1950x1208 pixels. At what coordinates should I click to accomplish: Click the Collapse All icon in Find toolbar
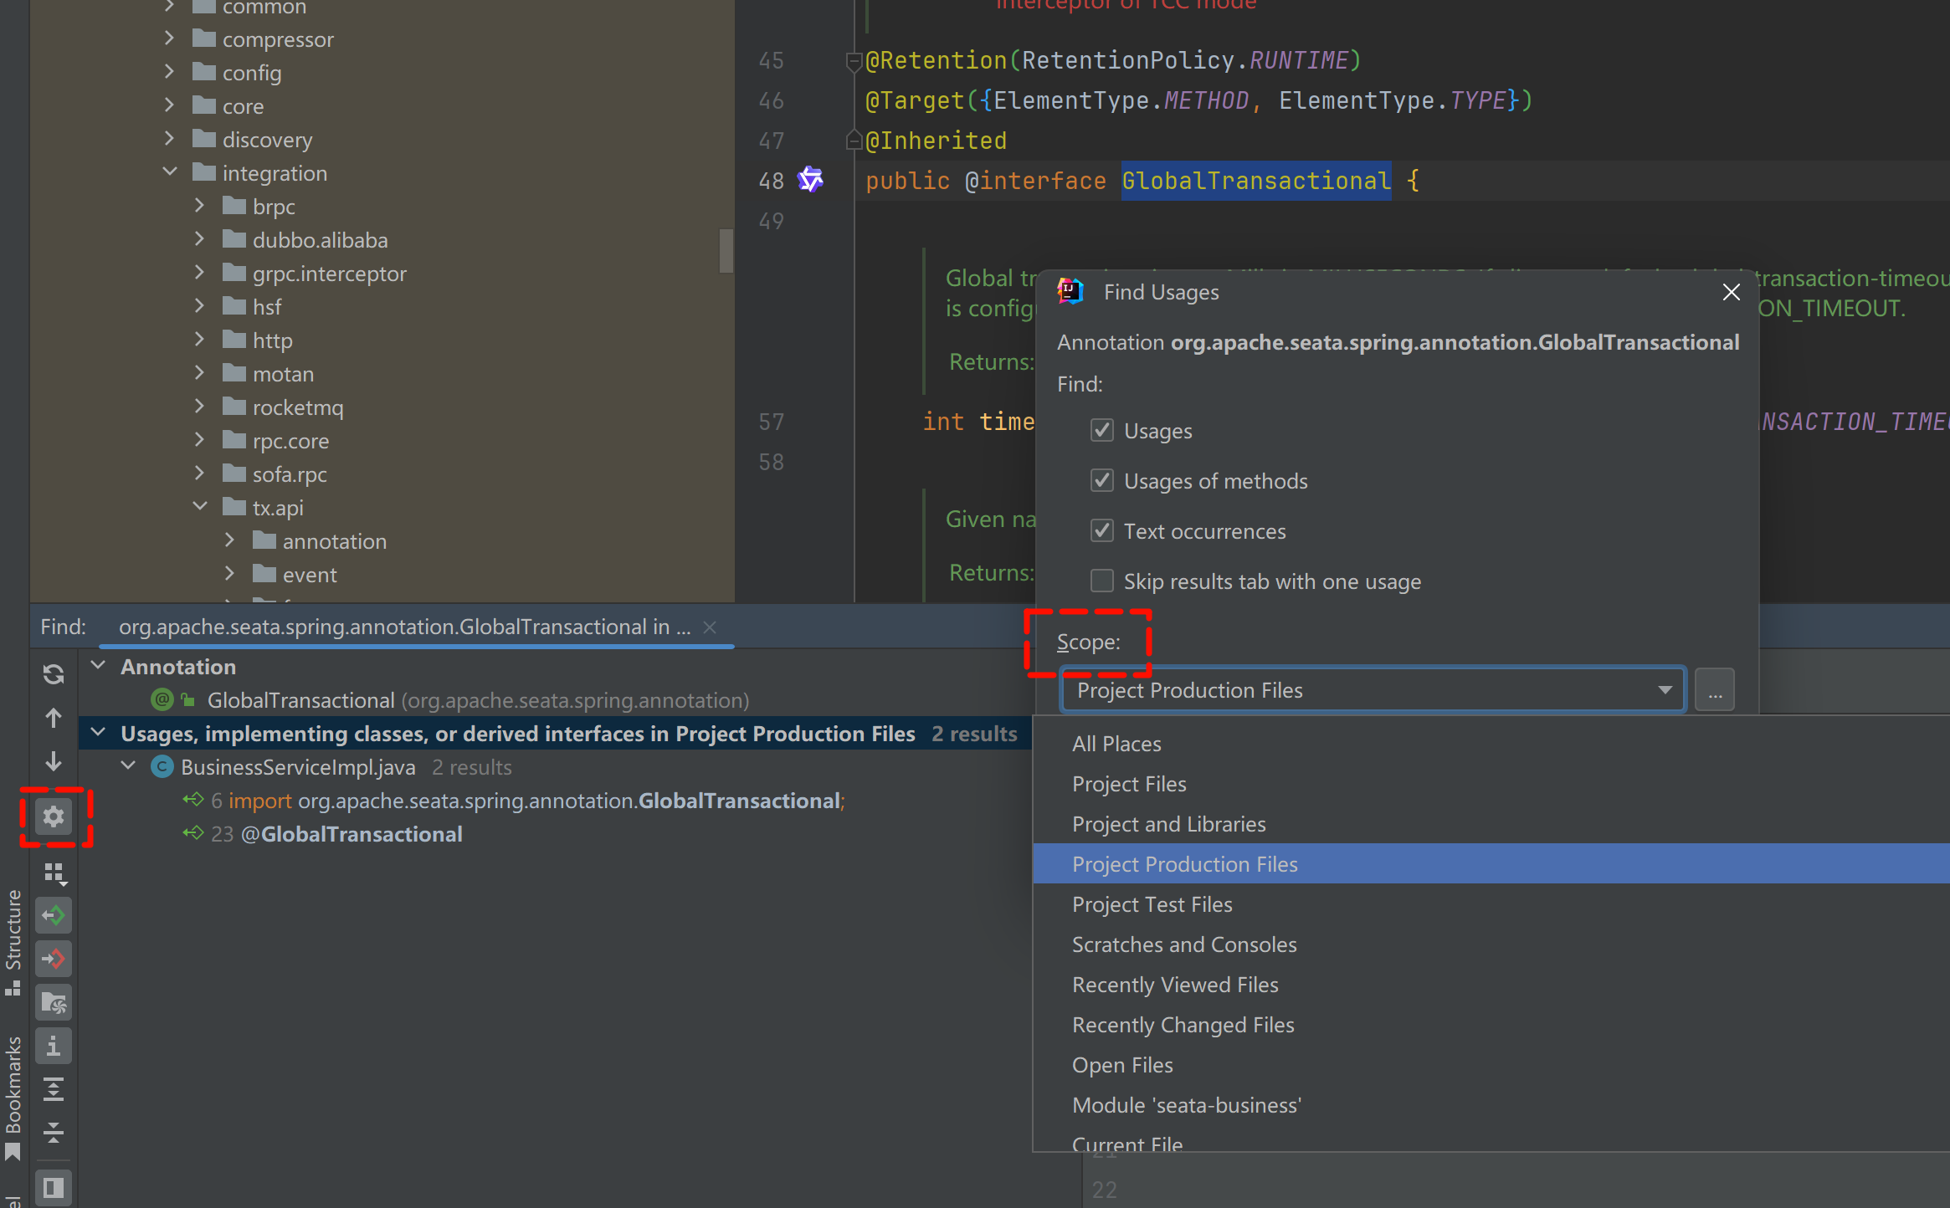click(54, 1133)
